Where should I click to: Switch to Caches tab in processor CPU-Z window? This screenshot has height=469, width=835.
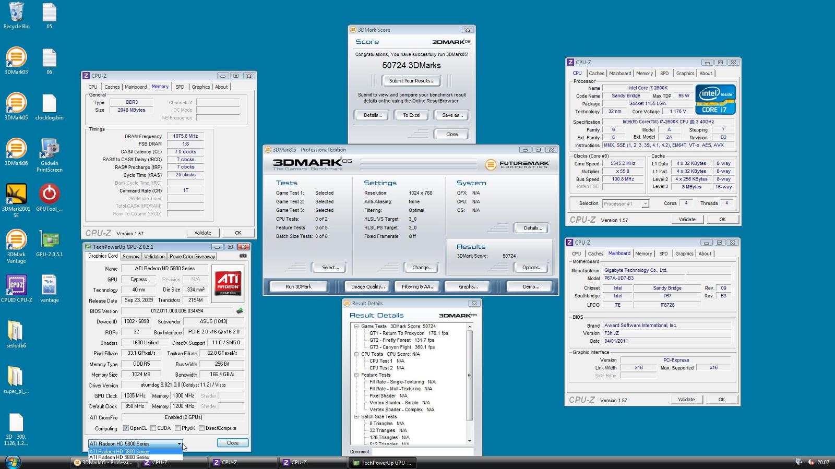coord(597,74)
